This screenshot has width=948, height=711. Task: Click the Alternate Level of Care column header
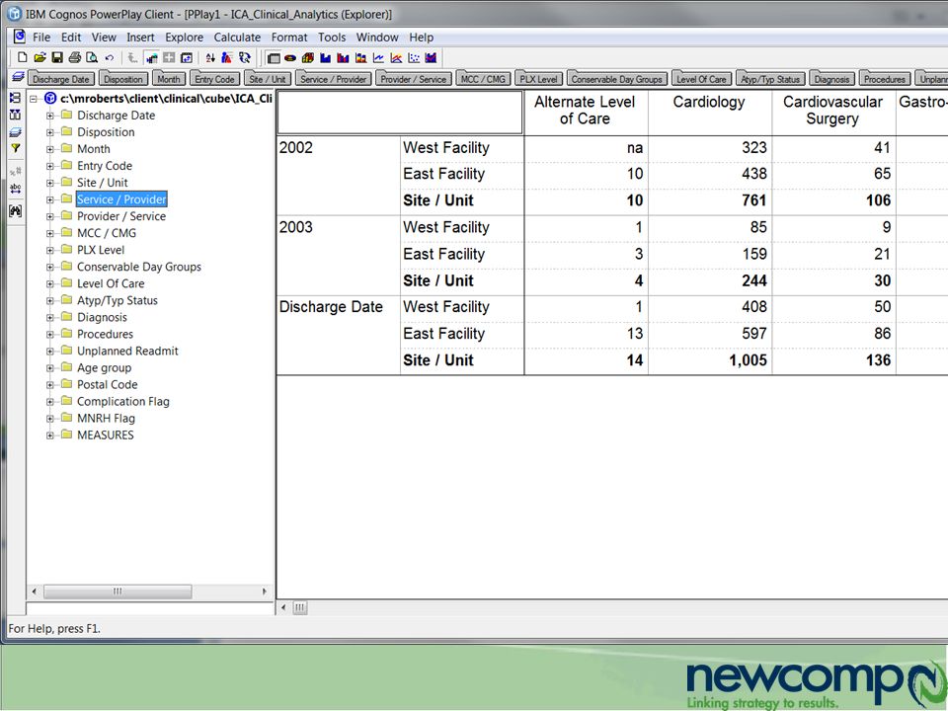pos(585,113)
